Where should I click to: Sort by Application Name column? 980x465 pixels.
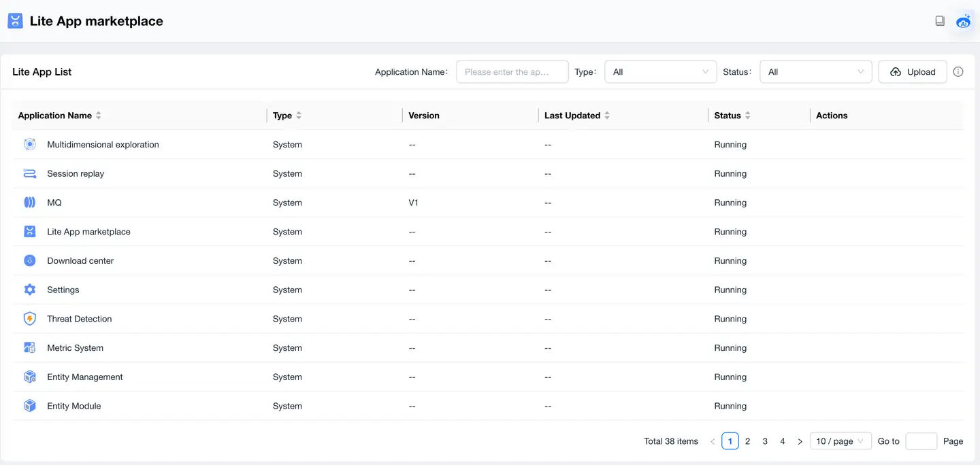tap(98, 116)
